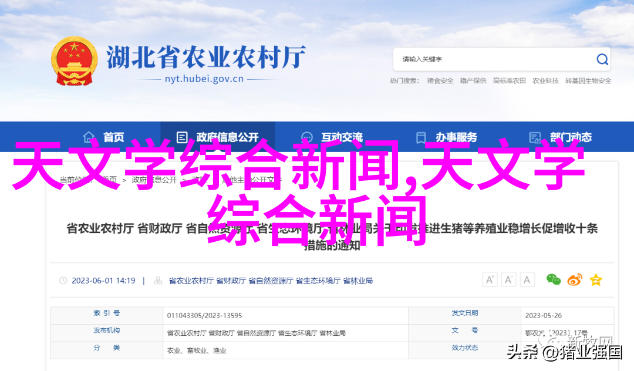Click hot search link 转基因生物安全

[588, 81]
